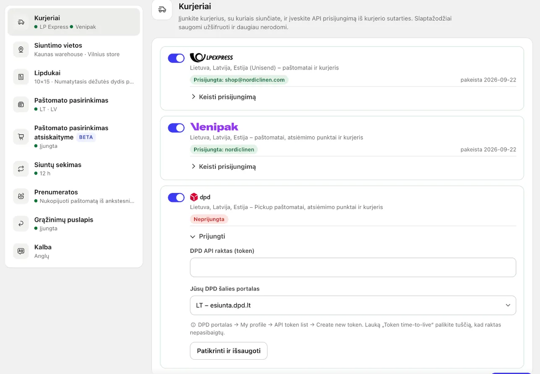Toggle the DPD courier switch
540x374 pixels.
176,197
